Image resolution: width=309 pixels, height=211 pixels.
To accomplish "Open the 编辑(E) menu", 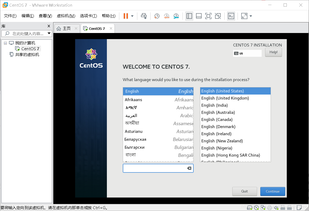I will (28, 16).
